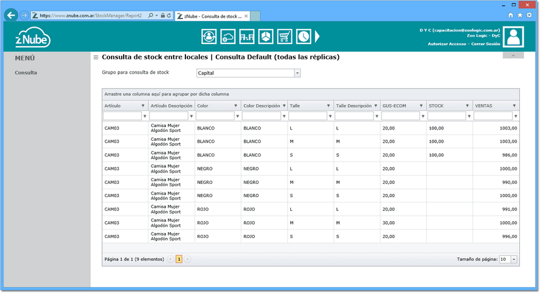Click the Cerrar Sesión link
540x293 pixels.
486,44
